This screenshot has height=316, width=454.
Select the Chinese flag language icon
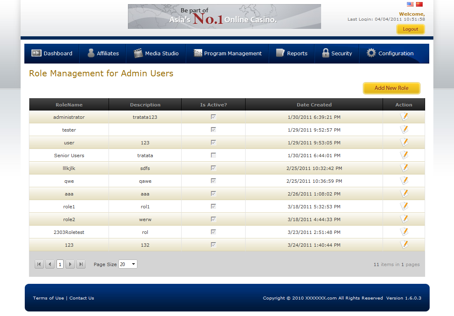[419, 5]
